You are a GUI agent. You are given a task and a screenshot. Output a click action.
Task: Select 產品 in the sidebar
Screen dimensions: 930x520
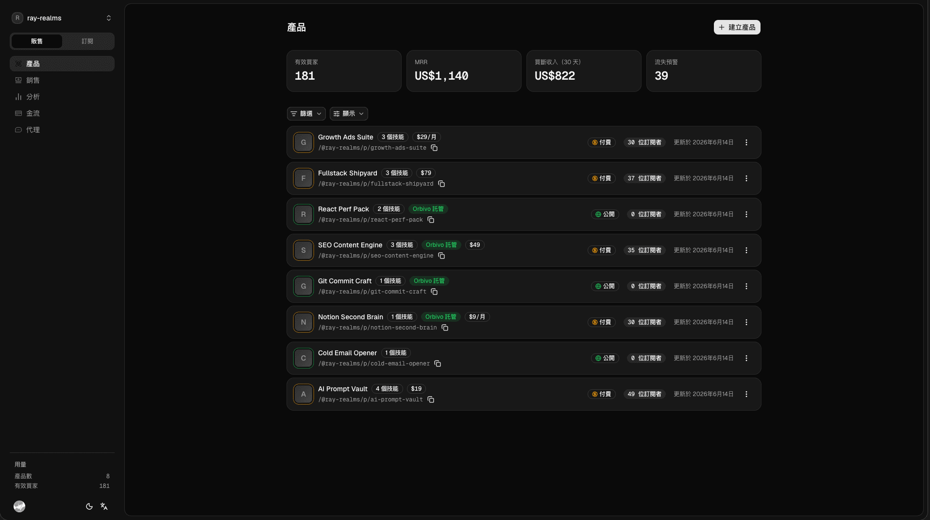coord(62,64)
